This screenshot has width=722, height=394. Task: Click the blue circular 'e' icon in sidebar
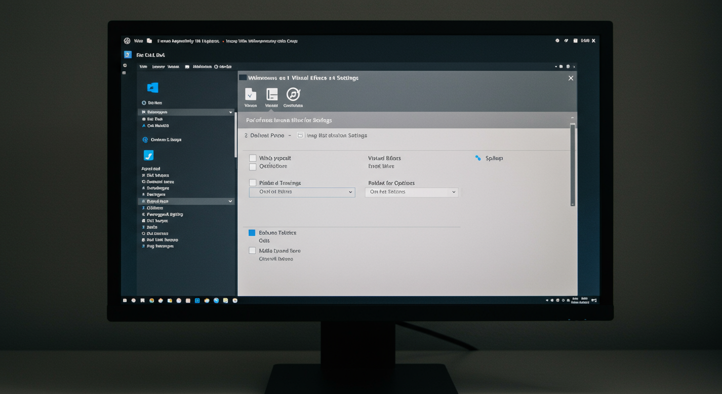click(x=145, y=140)
